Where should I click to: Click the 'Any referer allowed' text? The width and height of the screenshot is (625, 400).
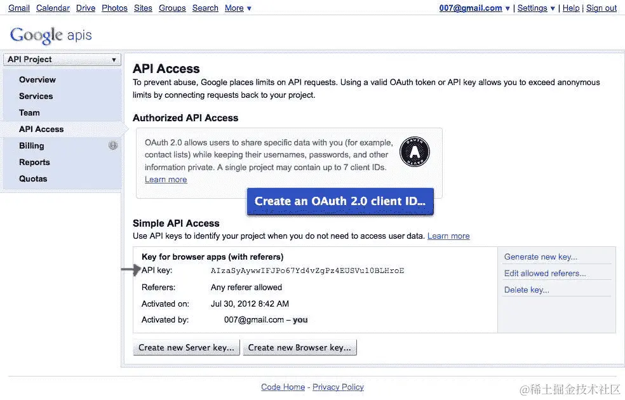pyautogui.click(x=246, y=287)
